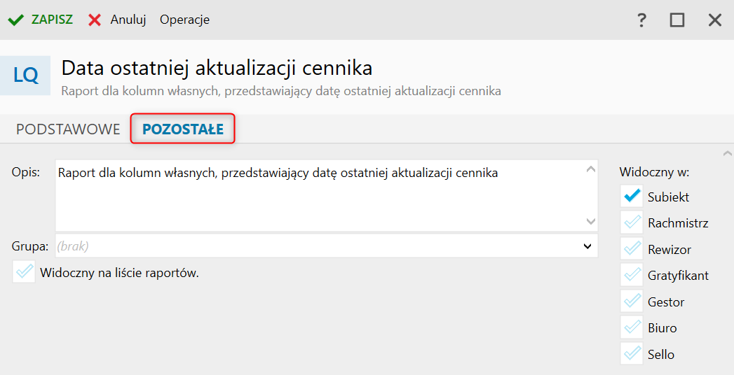Open the Operacje menu

click(x=184, y=20)
